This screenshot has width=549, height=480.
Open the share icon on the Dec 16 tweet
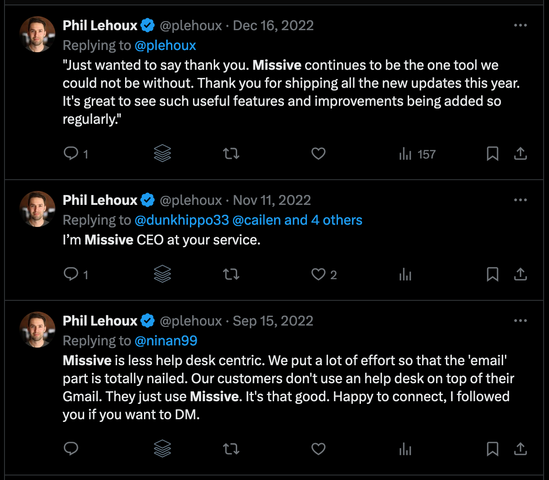coord(520,154)
